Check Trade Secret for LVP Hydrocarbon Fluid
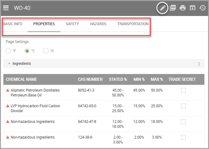The height and width of the screenshot is (149, 209). coord(183,106)
